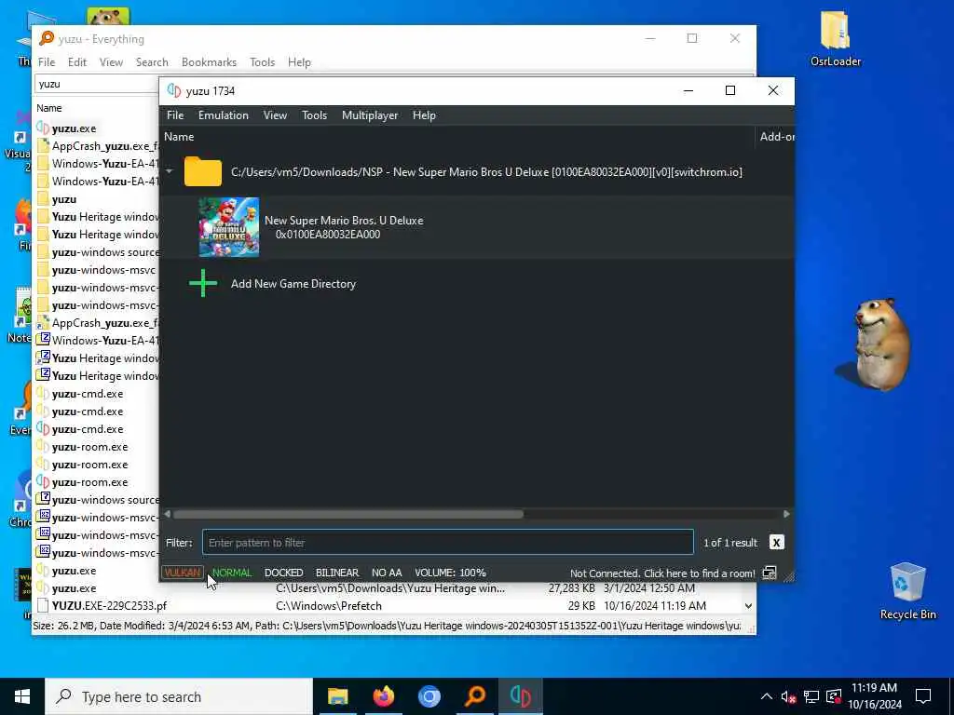Open OsrLoader desktop folder icon
This screenshot has height=715, width=954.
pos(836,39)
